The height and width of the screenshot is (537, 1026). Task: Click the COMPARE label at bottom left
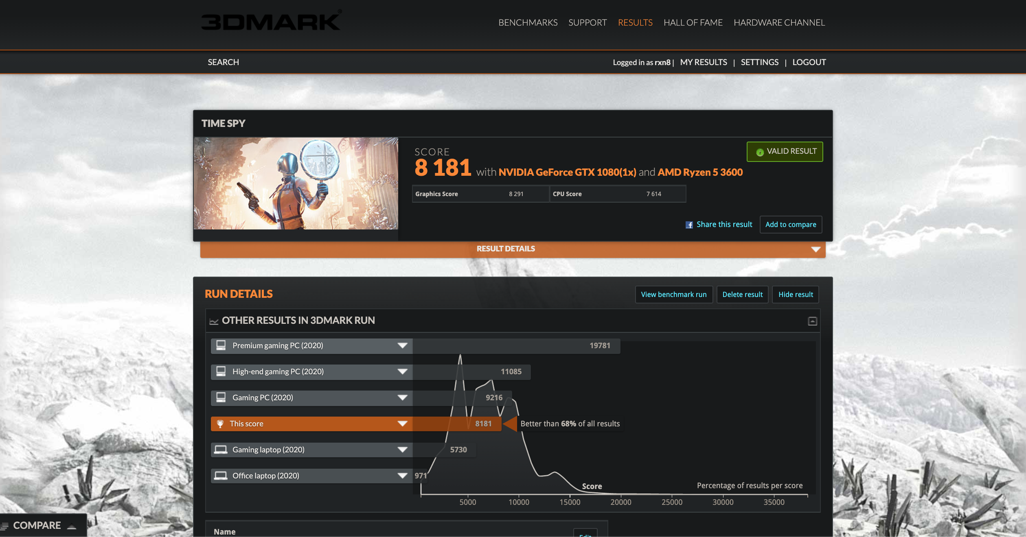[x=37, y=526]
